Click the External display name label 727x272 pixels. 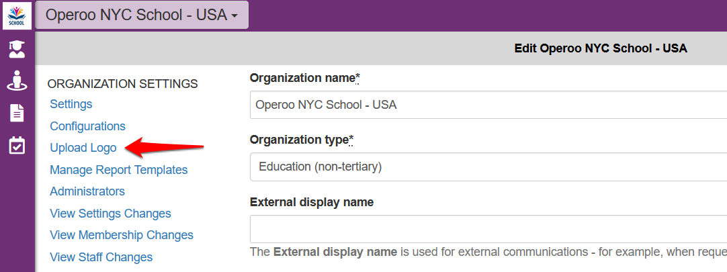[x=312, y=202]
